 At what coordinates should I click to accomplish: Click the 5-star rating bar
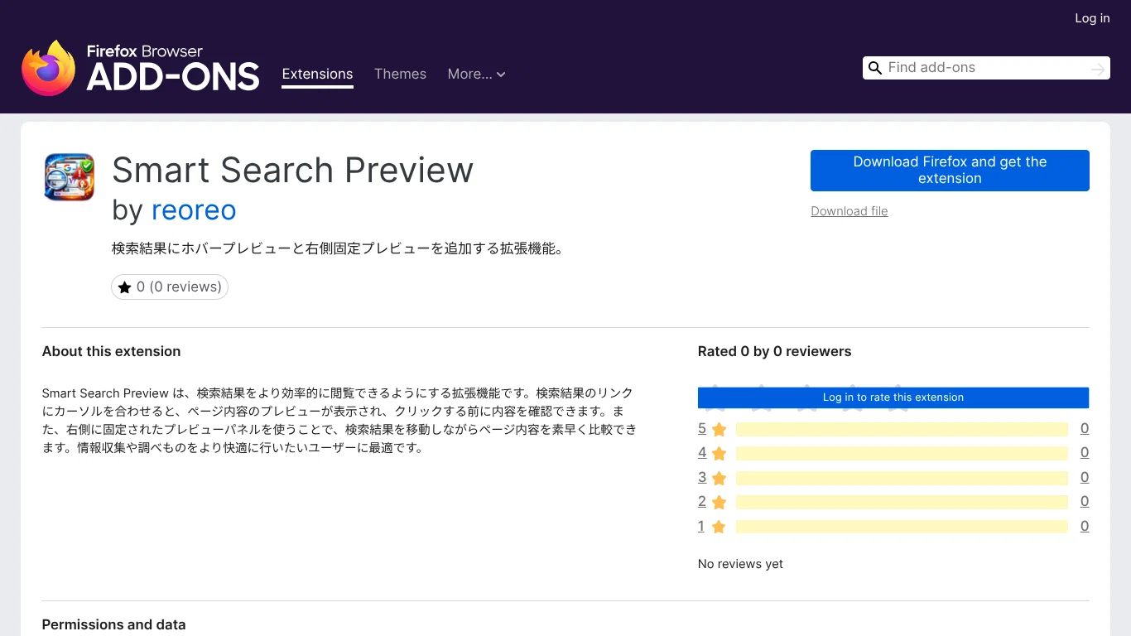(x=902, y=429)
